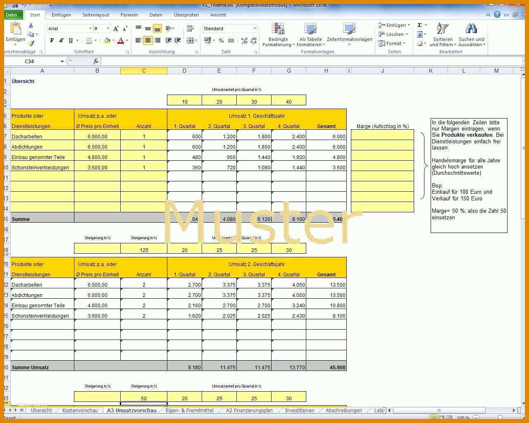
Task: Click the merge and center icon
Action: pyautogui.click(x=190, y=40)
